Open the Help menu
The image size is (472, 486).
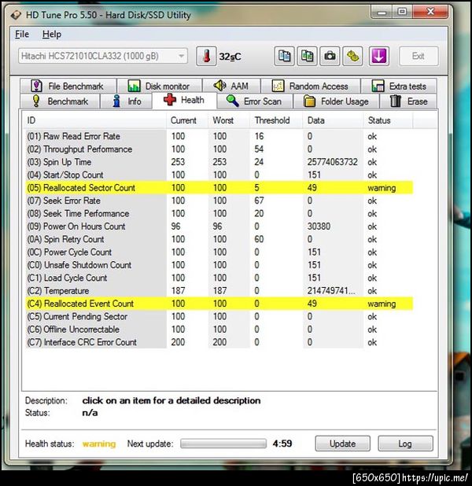pos(51,34)
